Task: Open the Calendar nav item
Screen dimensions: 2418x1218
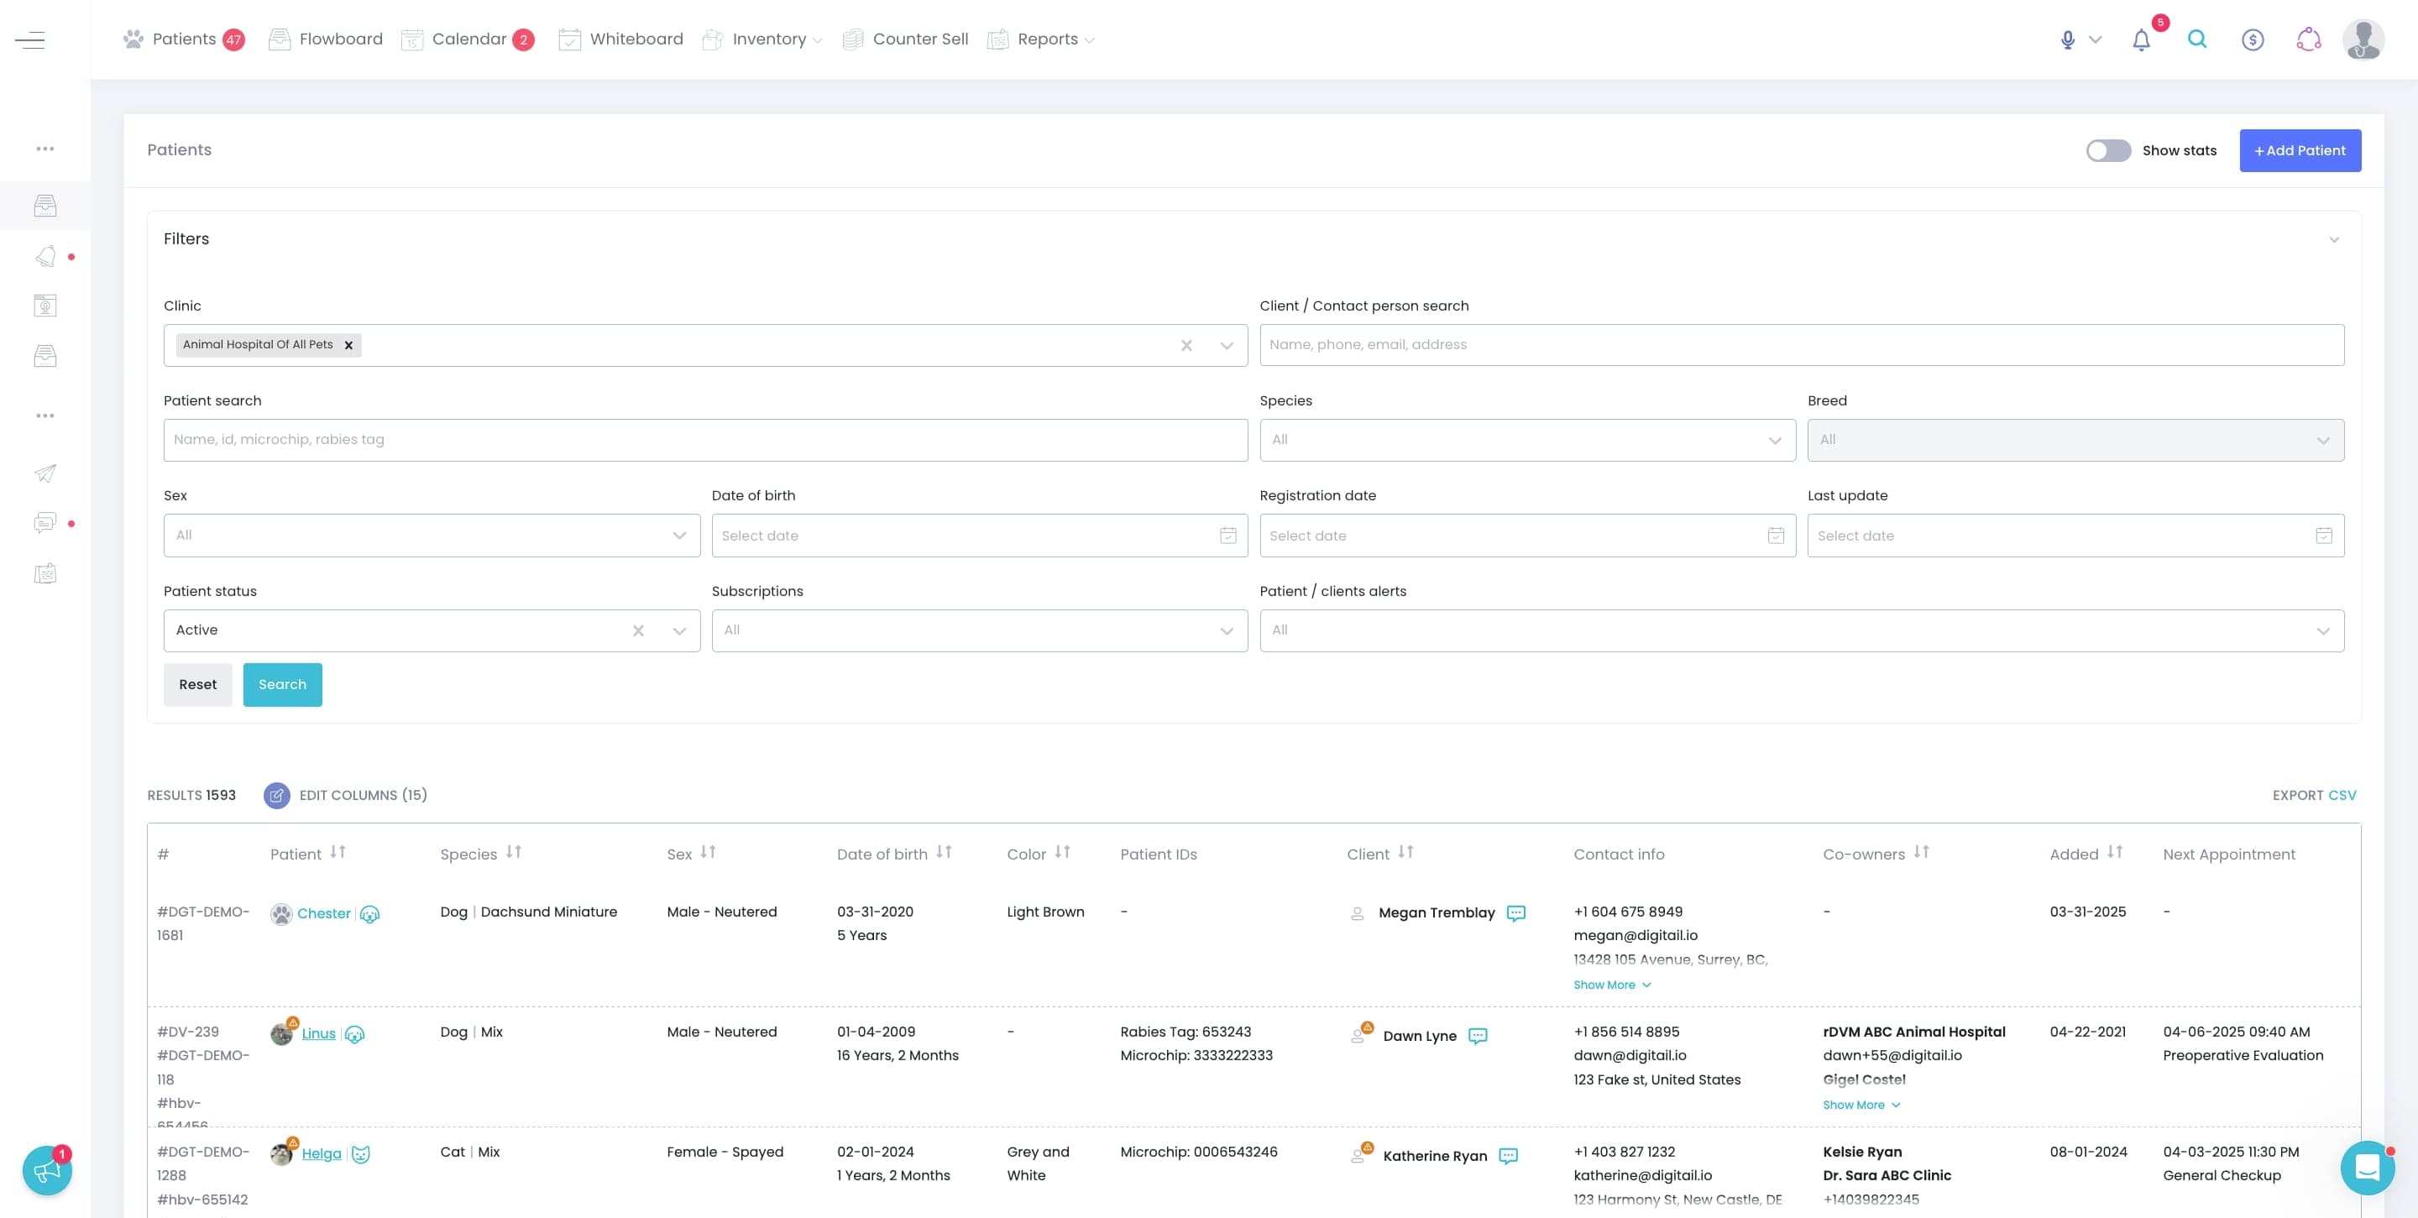Action: tap(468, 39)
